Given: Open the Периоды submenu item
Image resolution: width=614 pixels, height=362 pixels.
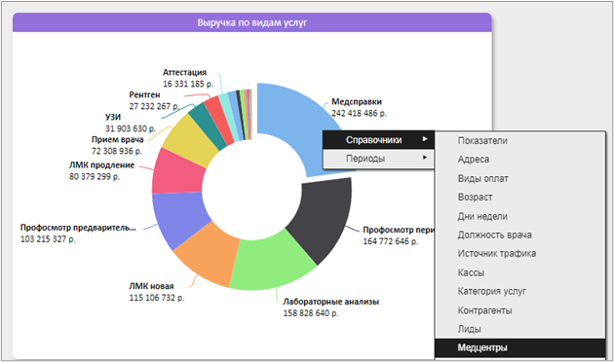Looking at the screenshot, I should (x=378, y=159).
